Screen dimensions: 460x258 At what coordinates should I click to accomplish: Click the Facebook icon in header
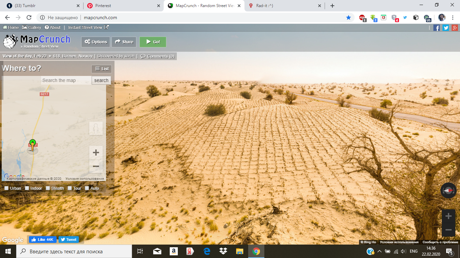436,28
